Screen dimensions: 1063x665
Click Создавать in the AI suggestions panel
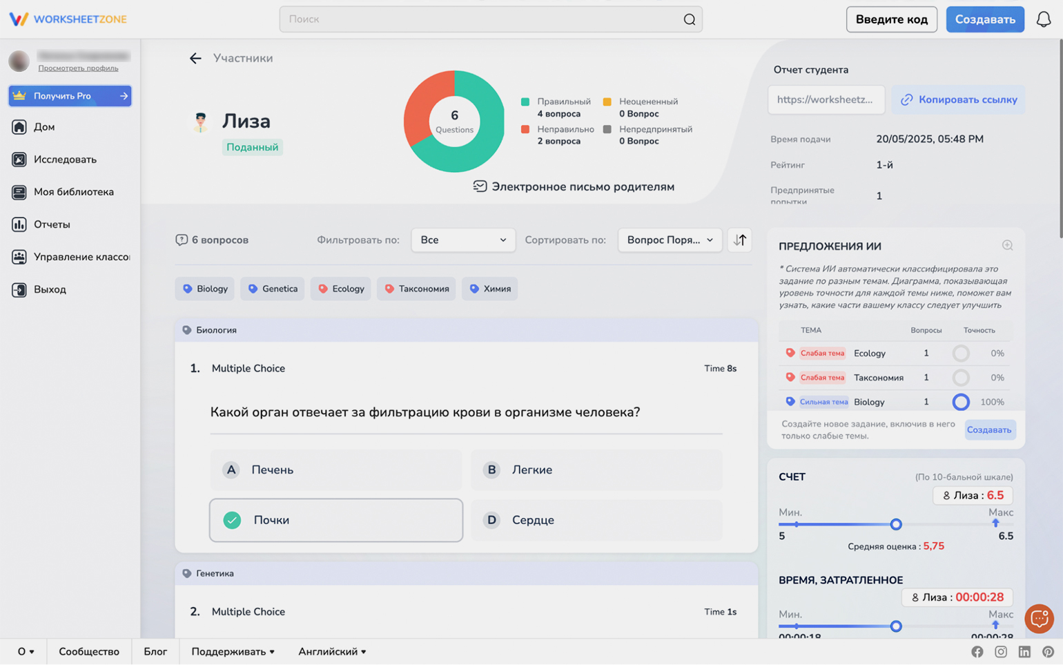point(989,430)
